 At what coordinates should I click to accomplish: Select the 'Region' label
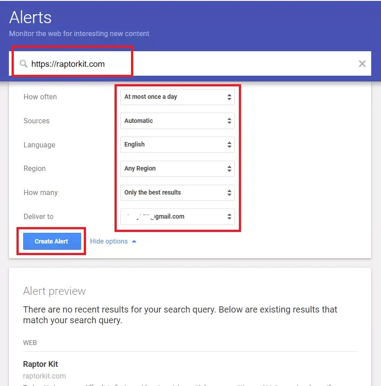click(x=34, y=169)
